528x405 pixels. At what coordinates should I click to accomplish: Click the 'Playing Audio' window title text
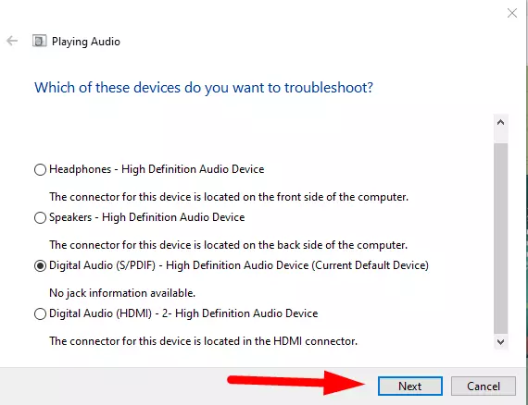pyautogui.click(x=86, y=42)
